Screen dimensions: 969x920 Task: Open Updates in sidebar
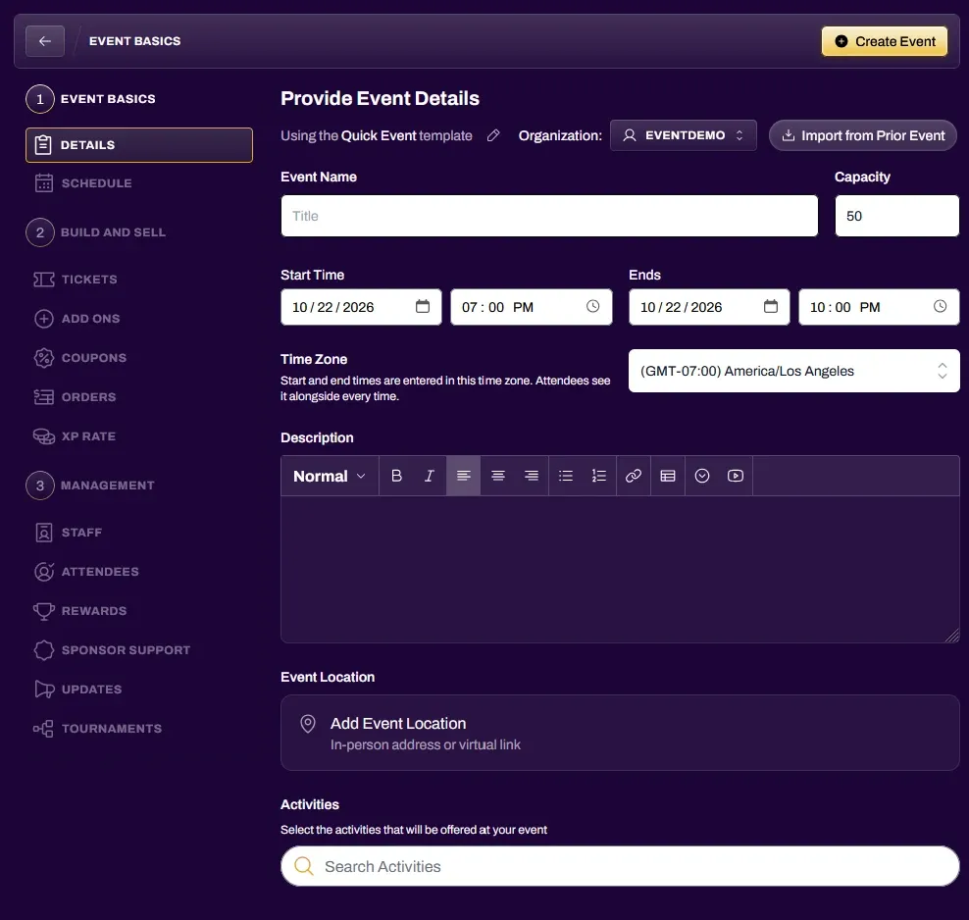(77, 690)
